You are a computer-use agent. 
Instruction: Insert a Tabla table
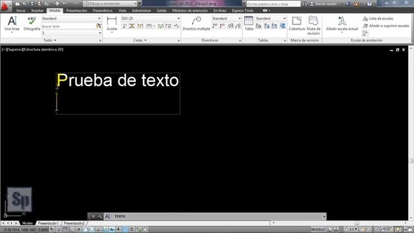point(248,23)
